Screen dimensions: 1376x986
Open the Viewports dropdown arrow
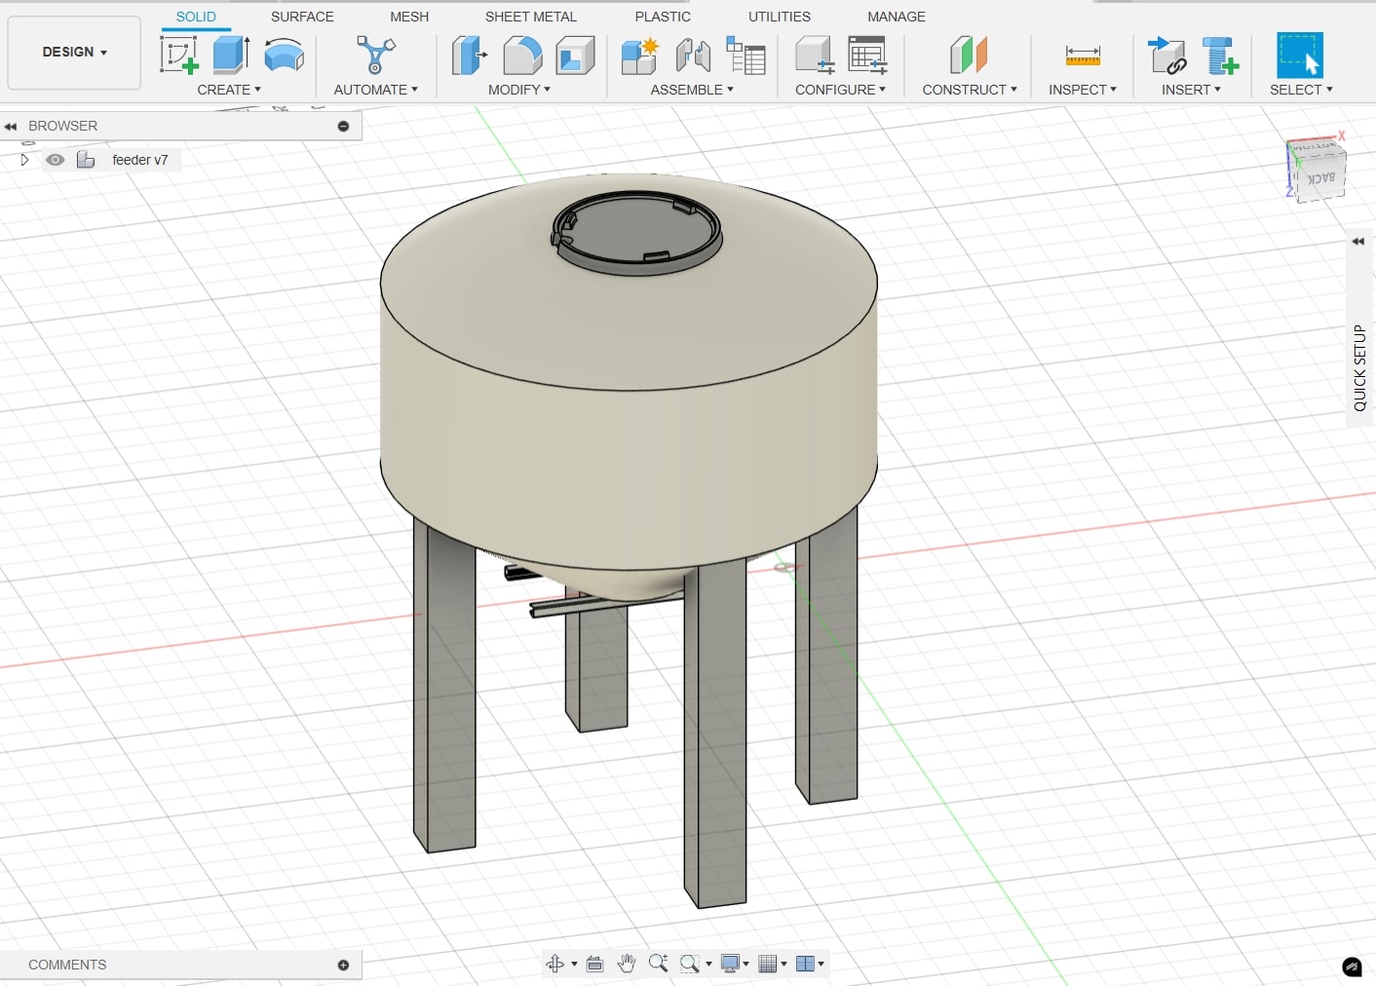coord(822,965)
